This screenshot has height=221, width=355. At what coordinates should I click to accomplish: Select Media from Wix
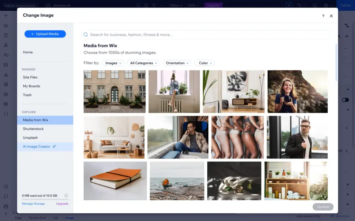coord(45,120)
